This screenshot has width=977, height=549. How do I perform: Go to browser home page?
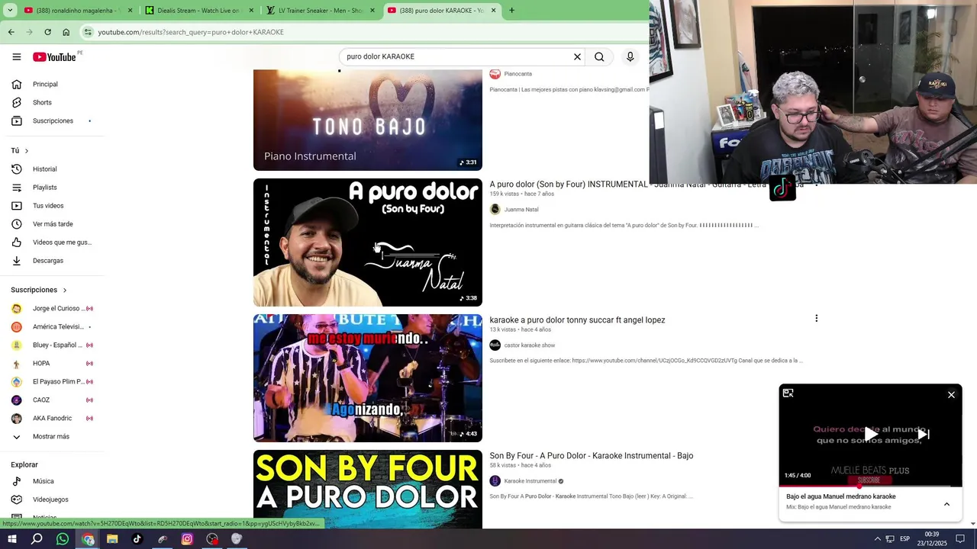66,32
